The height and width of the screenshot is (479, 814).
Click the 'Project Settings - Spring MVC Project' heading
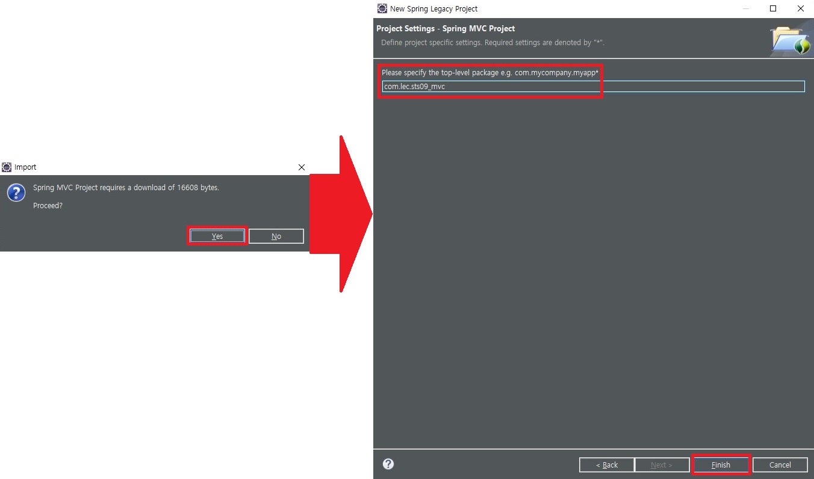446,29
